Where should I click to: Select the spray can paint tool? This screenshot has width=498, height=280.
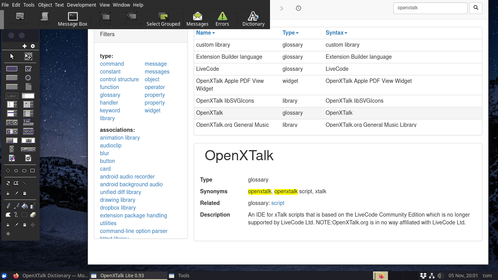point(33,206)
